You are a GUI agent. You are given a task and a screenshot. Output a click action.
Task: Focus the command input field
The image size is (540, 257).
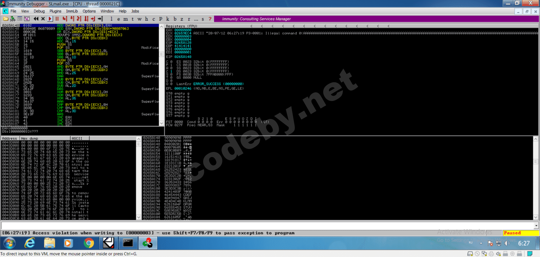267,226
